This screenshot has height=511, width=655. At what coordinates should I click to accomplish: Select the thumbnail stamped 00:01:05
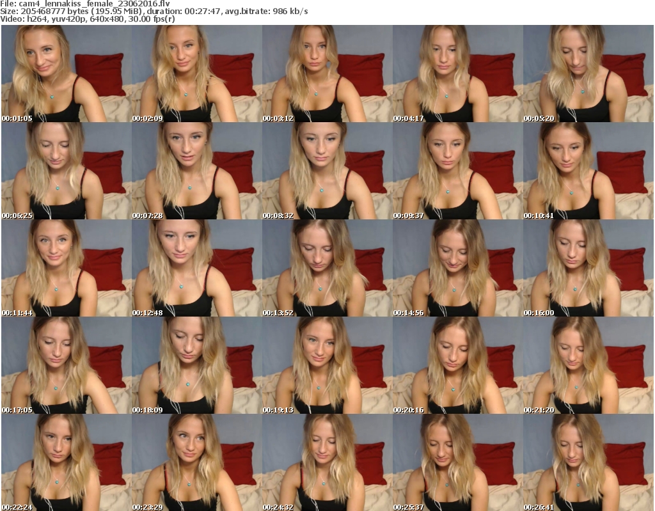67,74
